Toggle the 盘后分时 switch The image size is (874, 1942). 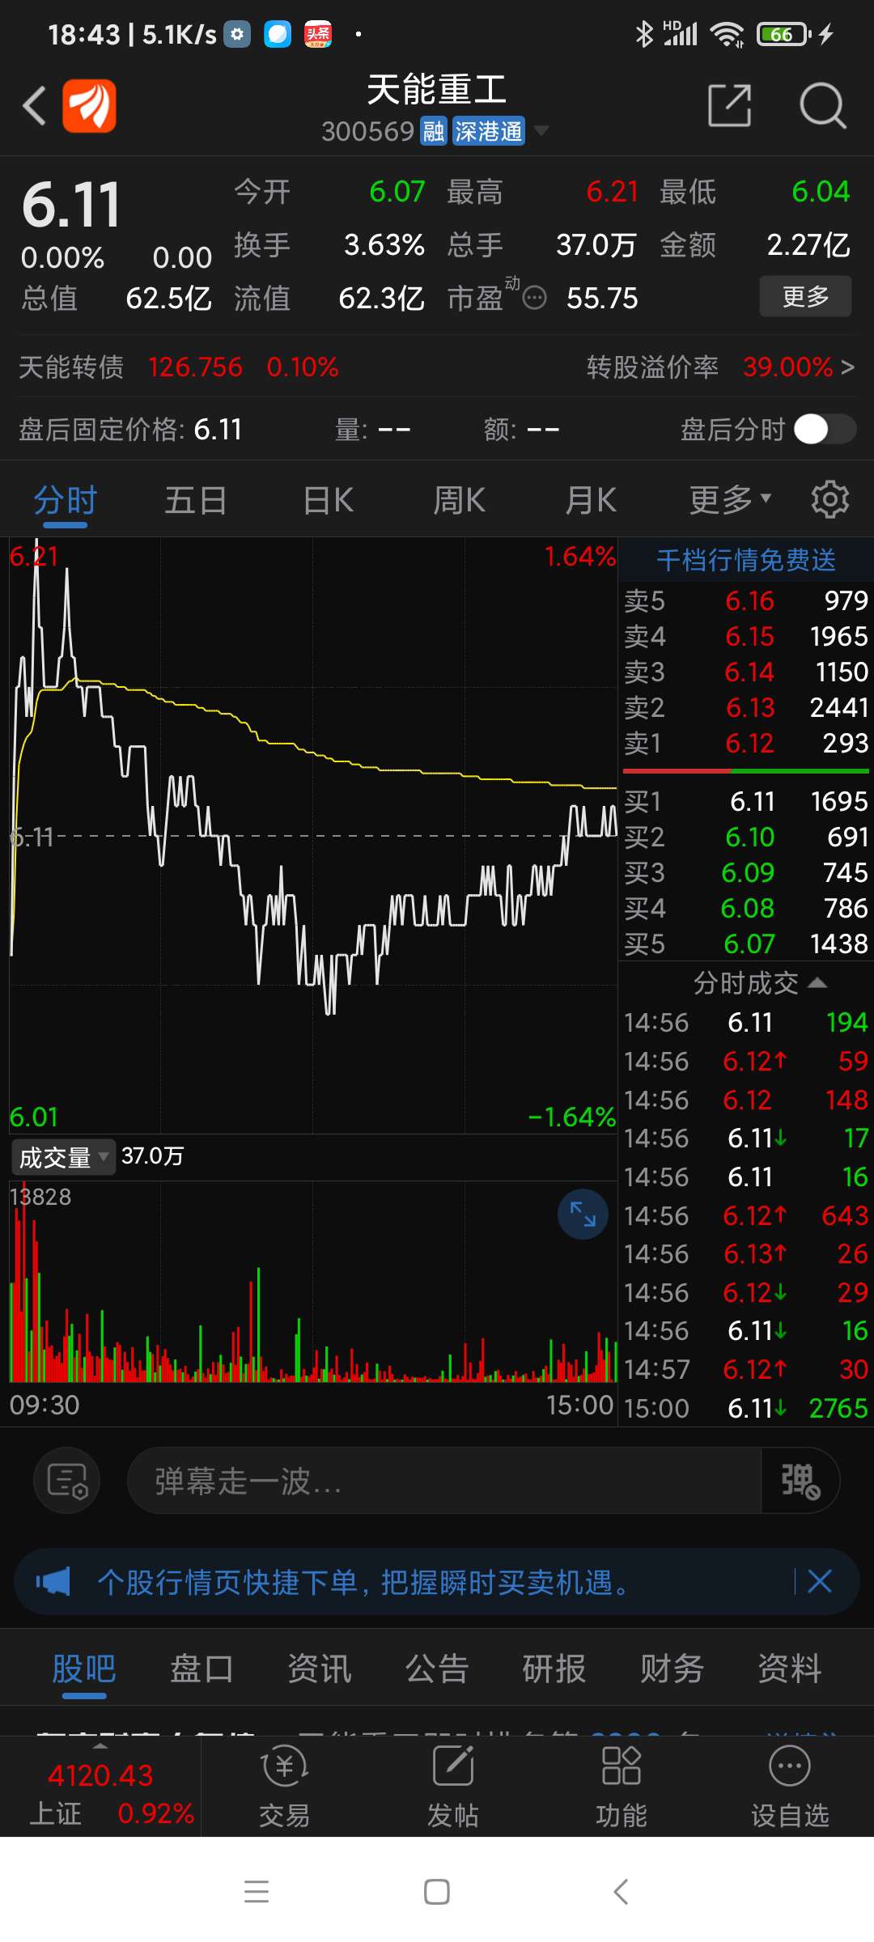click(x=824, y=429)
